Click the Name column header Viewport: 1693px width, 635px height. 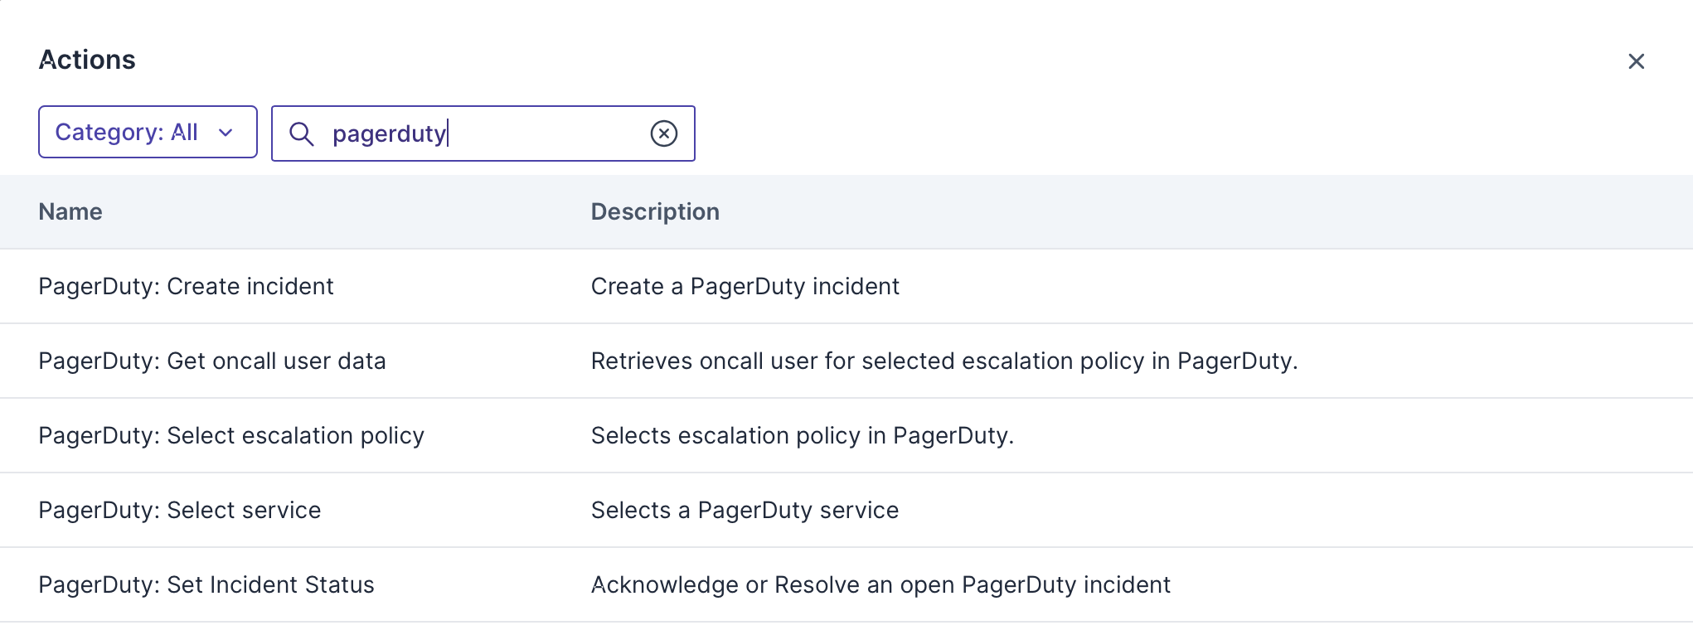pyautogui.click(x=70, y=212)
